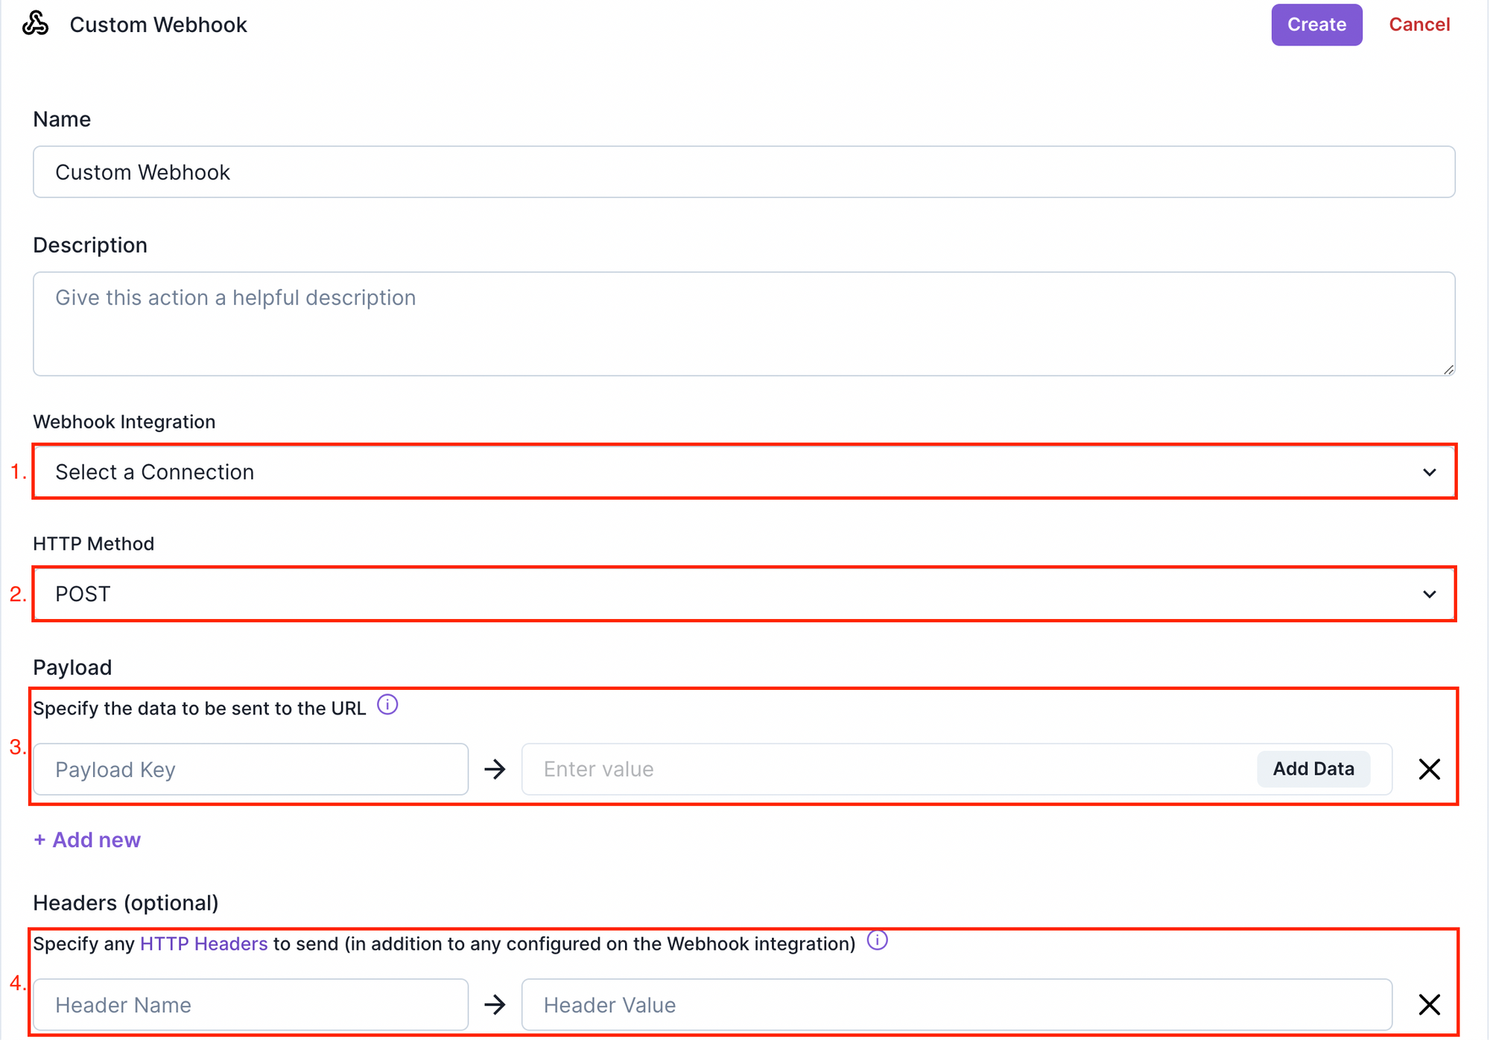The width and height of the screenshot is (1490, 1040).
Task: Click Payload info icon
Action: click(387, 705)
